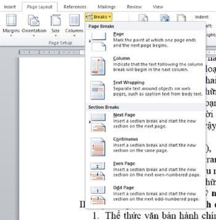This screenshot has width=216, height=220.
Task: Expand the Columns dropdown arrow
Action: 74,35
